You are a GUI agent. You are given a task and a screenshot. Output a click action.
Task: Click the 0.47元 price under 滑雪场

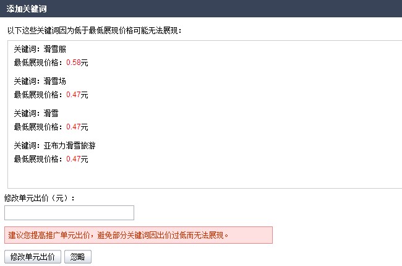tap(77, 95)
